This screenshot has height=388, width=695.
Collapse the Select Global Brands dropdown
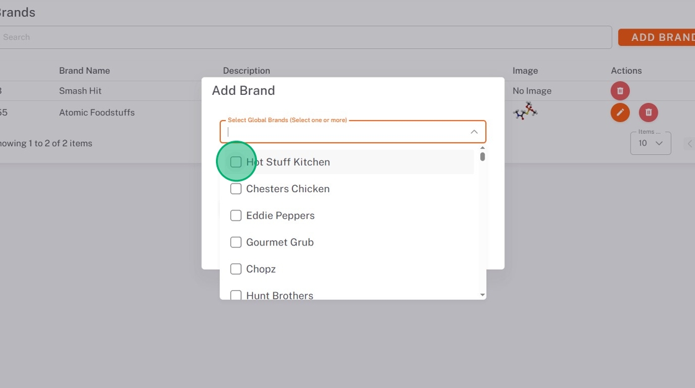[473, 131]
